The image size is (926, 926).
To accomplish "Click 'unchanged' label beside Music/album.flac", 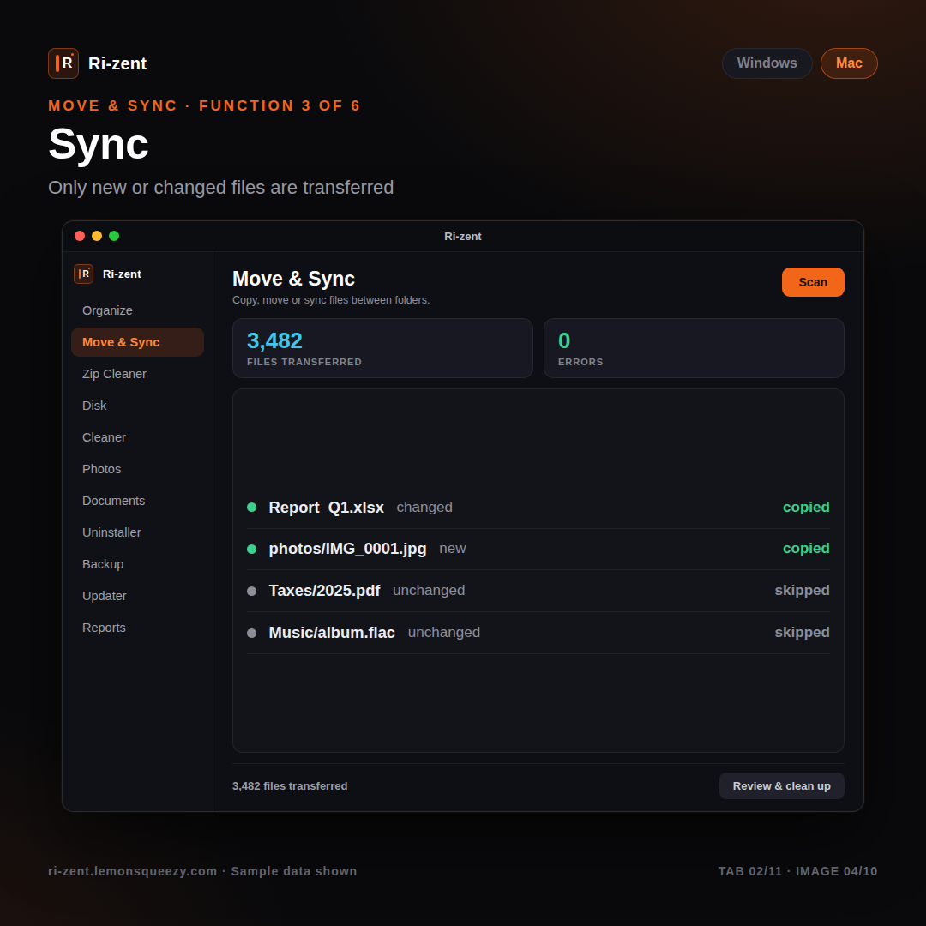I will 444,633.
